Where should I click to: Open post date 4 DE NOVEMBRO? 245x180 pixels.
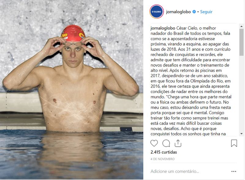[163, 159]
